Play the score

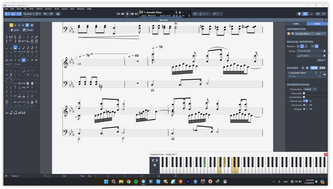pyautogui.click(x=127, y=14)
